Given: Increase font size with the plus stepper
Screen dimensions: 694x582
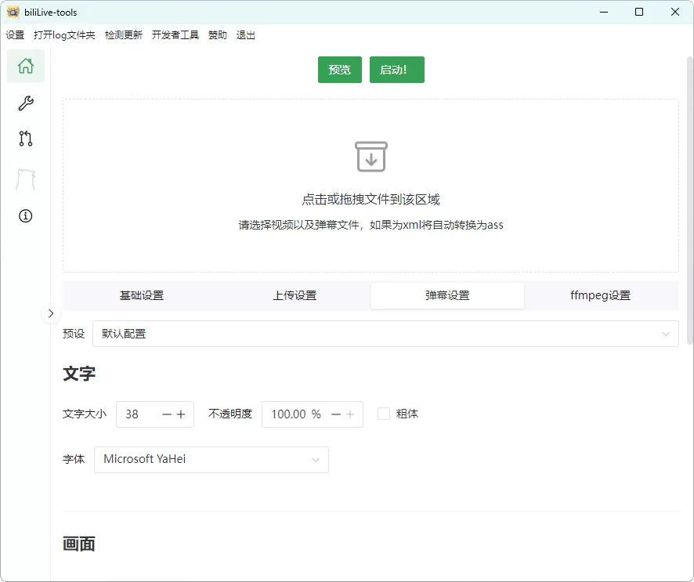Looking at the screenshot, I should pos(182,414).
